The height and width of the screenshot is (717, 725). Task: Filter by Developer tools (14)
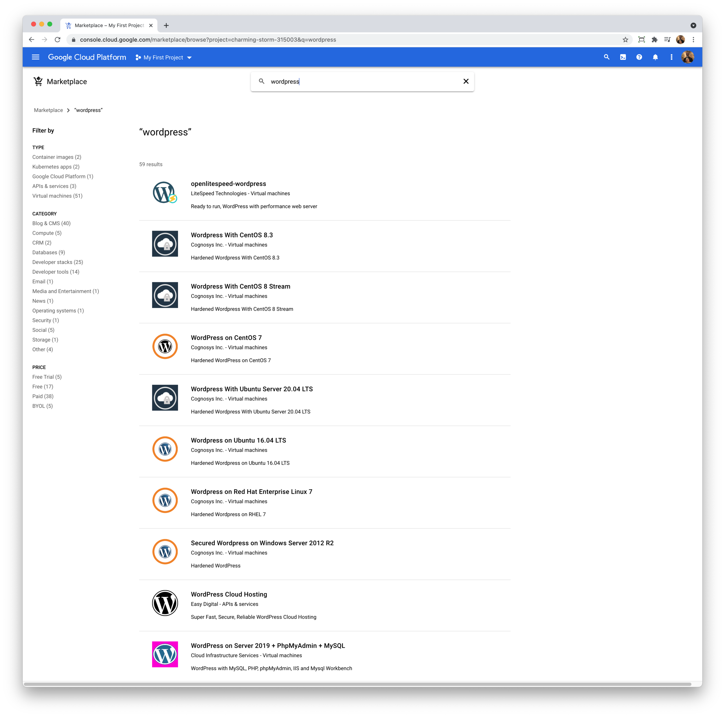click(x=56, y=272)
